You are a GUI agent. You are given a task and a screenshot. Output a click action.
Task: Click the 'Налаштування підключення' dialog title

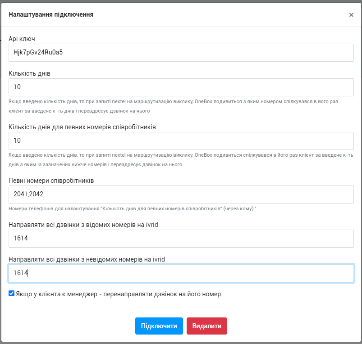[x=51, y=14]
